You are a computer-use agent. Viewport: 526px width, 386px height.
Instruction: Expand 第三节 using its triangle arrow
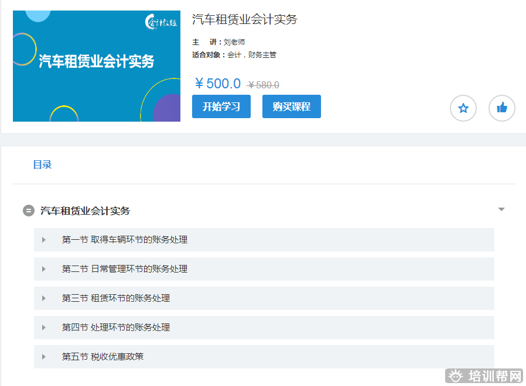44,298
